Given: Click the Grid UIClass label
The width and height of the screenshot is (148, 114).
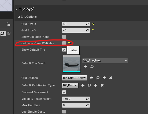Looking at the screenshot, I should point(29,78).
